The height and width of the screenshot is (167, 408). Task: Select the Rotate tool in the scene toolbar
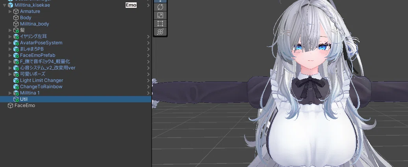(160, 7)
